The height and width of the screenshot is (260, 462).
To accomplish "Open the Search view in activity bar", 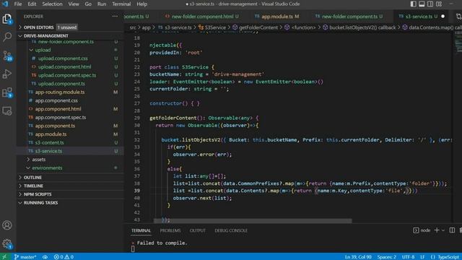I will coord(7,37).
